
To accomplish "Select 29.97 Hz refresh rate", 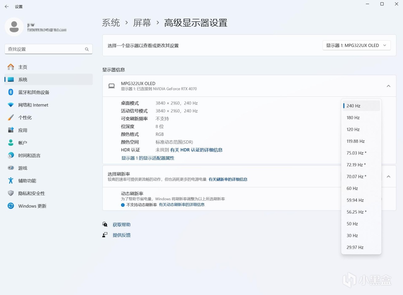I will click(361, 247).
